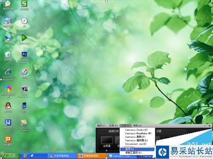This screenshot has width=213, height=159.
Task: Open the Recycle Bin icon
Action: tap(8, 56)
